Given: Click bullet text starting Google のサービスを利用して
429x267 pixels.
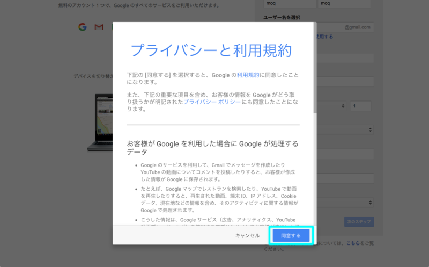Looking at the screenshot, I should tap(218, 172).
